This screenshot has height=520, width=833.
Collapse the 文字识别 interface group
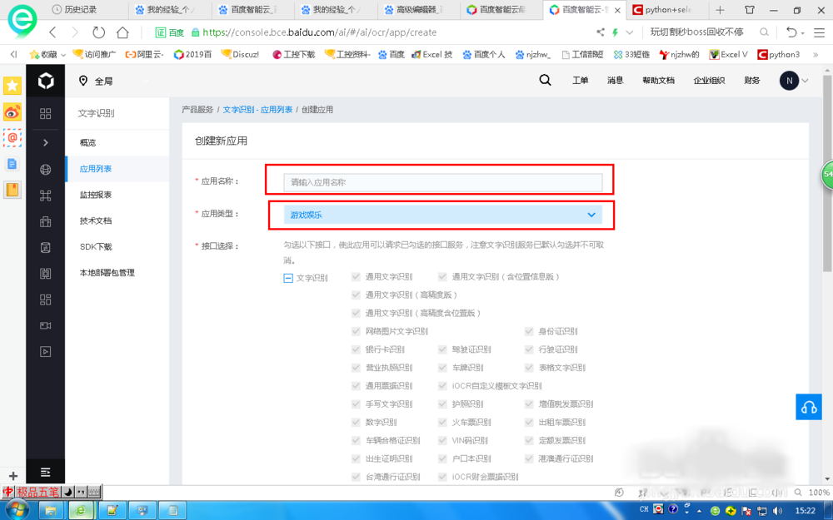tap(288, 278)
